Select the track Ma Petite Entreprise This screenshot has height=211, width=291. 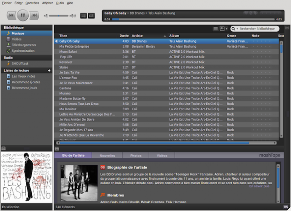[x=166, y=46]
